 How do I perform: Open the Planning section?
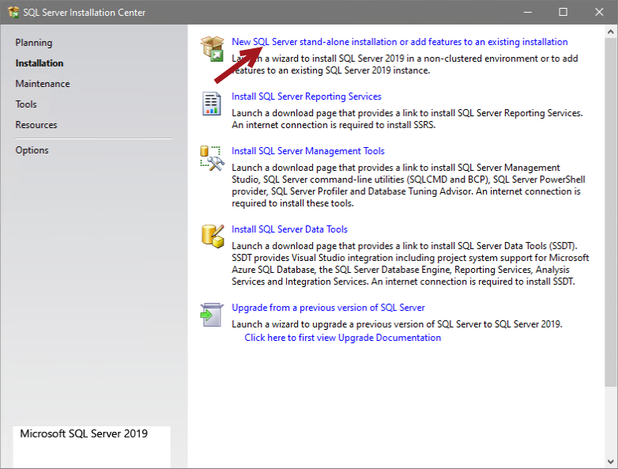34,43
